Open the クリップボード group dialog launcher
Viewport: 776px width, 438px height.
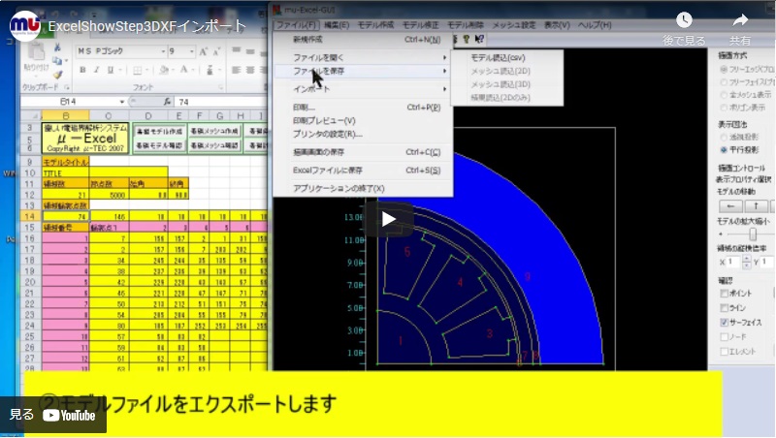(66, 87)
